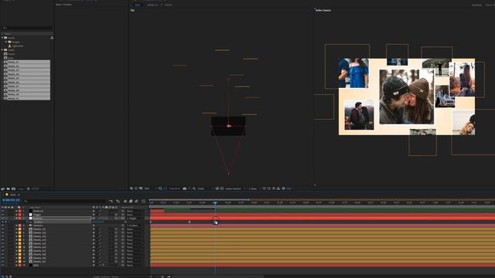Select middle Position keyframe in timeline

tap(189, 222)
